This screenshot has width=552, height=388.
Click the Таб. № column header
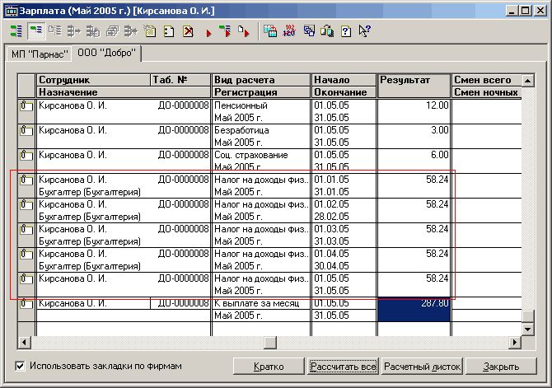click(x=180, y=80)
